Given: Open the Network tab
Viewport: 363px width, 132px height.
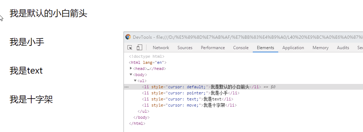Looking at the screenshot, I should 161,48.
